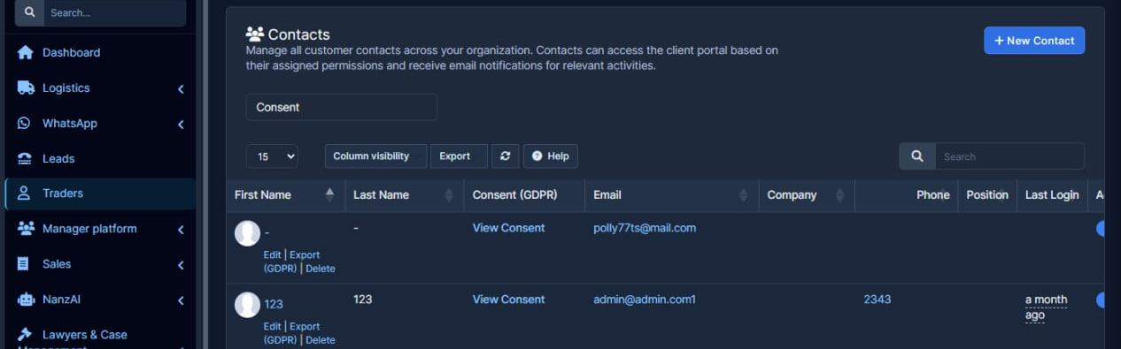The width and height of the screenshot is (1121, 349).
Task: Click the Manager platform group icon
Action: (26, 228)
